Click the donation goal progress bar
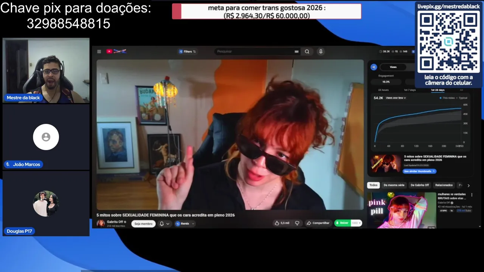This screenshot has width=484, height=272. pyautogui.click(x=267, y=11)
